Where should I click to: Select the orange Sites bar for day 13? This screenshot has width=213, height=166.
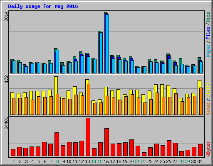[x=89, y=99]
